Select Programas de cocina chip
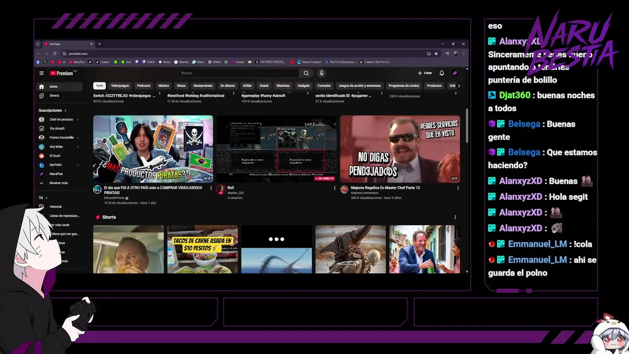629x354 pixels. (x=404, y=86)
